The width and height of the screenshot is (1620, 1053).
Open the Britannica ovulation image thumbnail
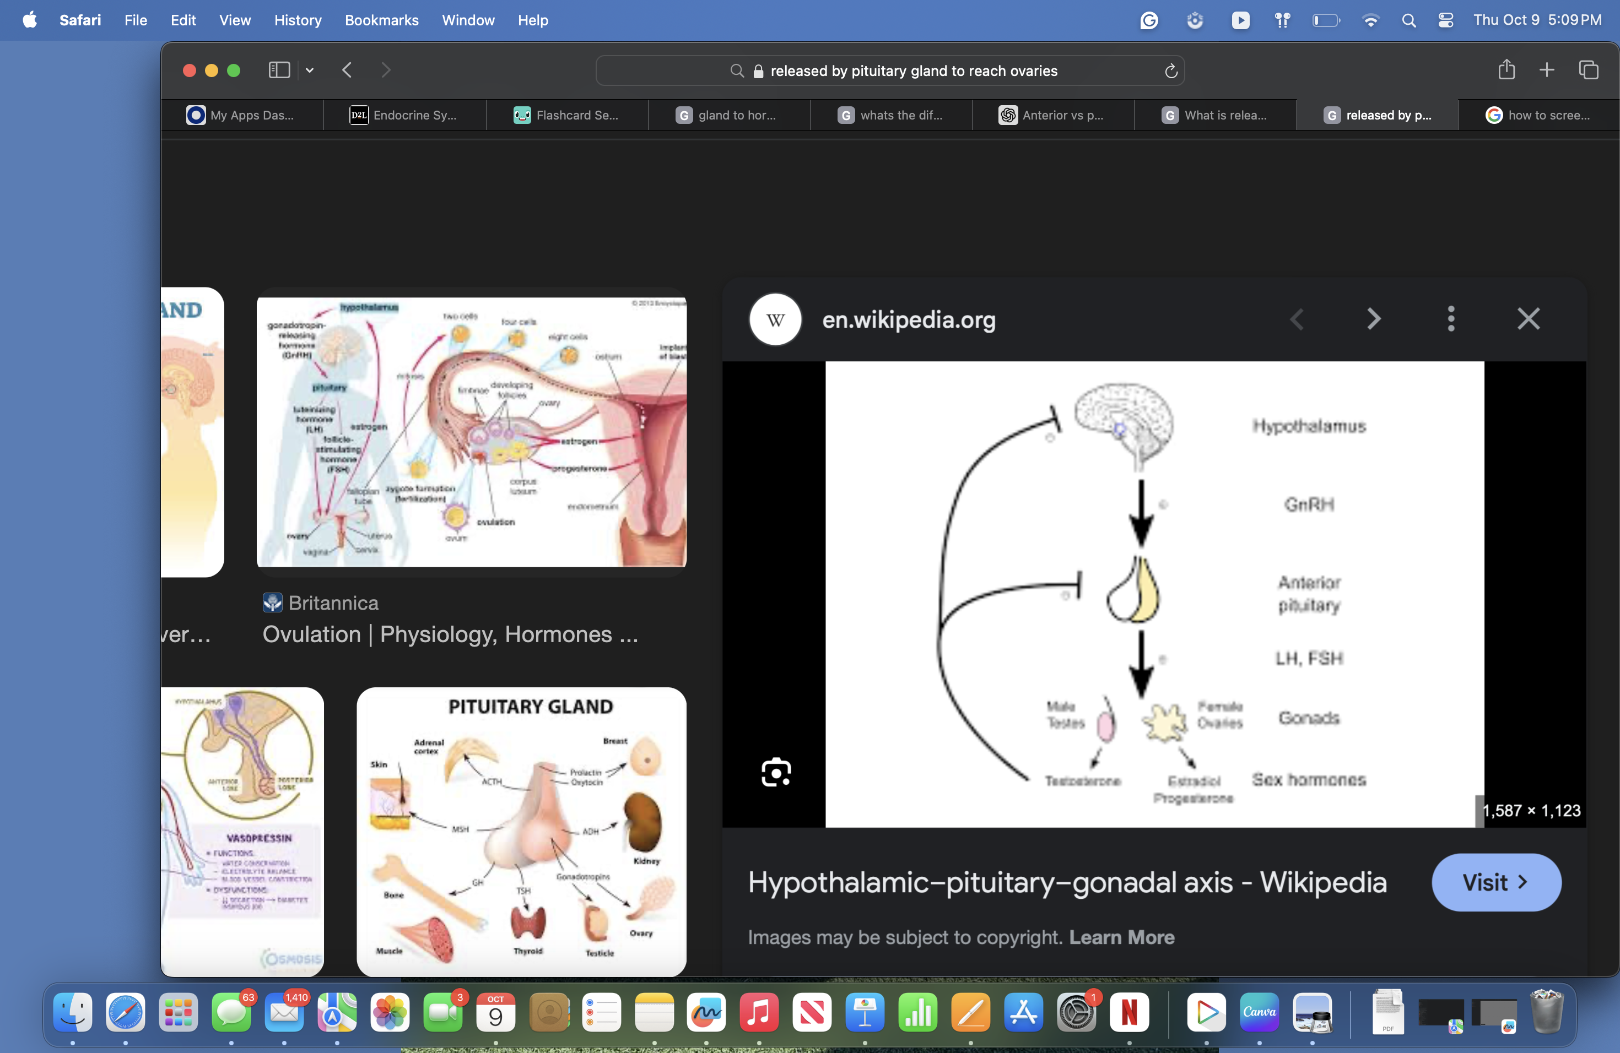pos(471,432)
